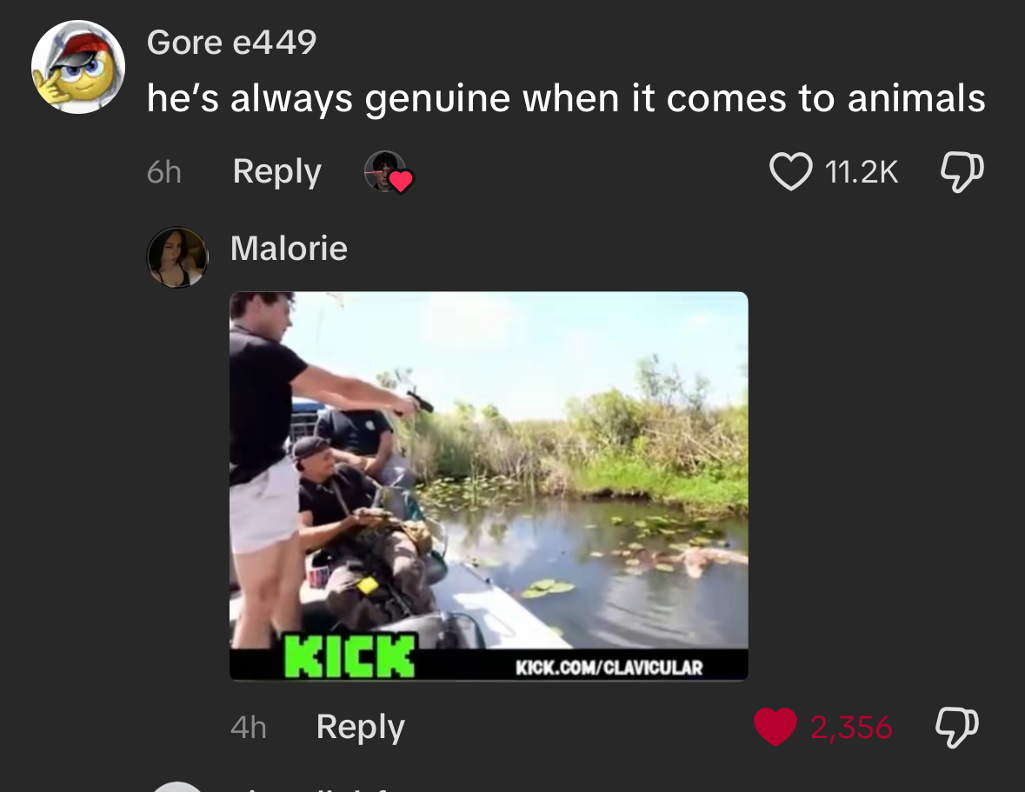Viewport: 1025px width, 792px height.
Task: Click the 11.2K like count
Action: (861, 171)
